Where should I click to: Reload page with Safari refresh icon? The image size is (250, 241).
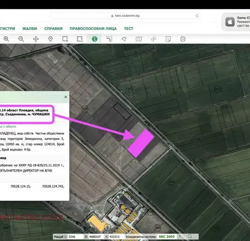[x=197, y=16]
